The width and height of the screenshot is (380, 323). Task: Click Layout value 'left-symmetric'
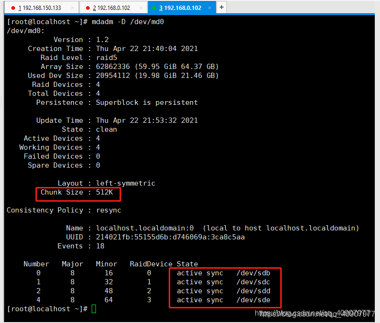tap(126, 183)
